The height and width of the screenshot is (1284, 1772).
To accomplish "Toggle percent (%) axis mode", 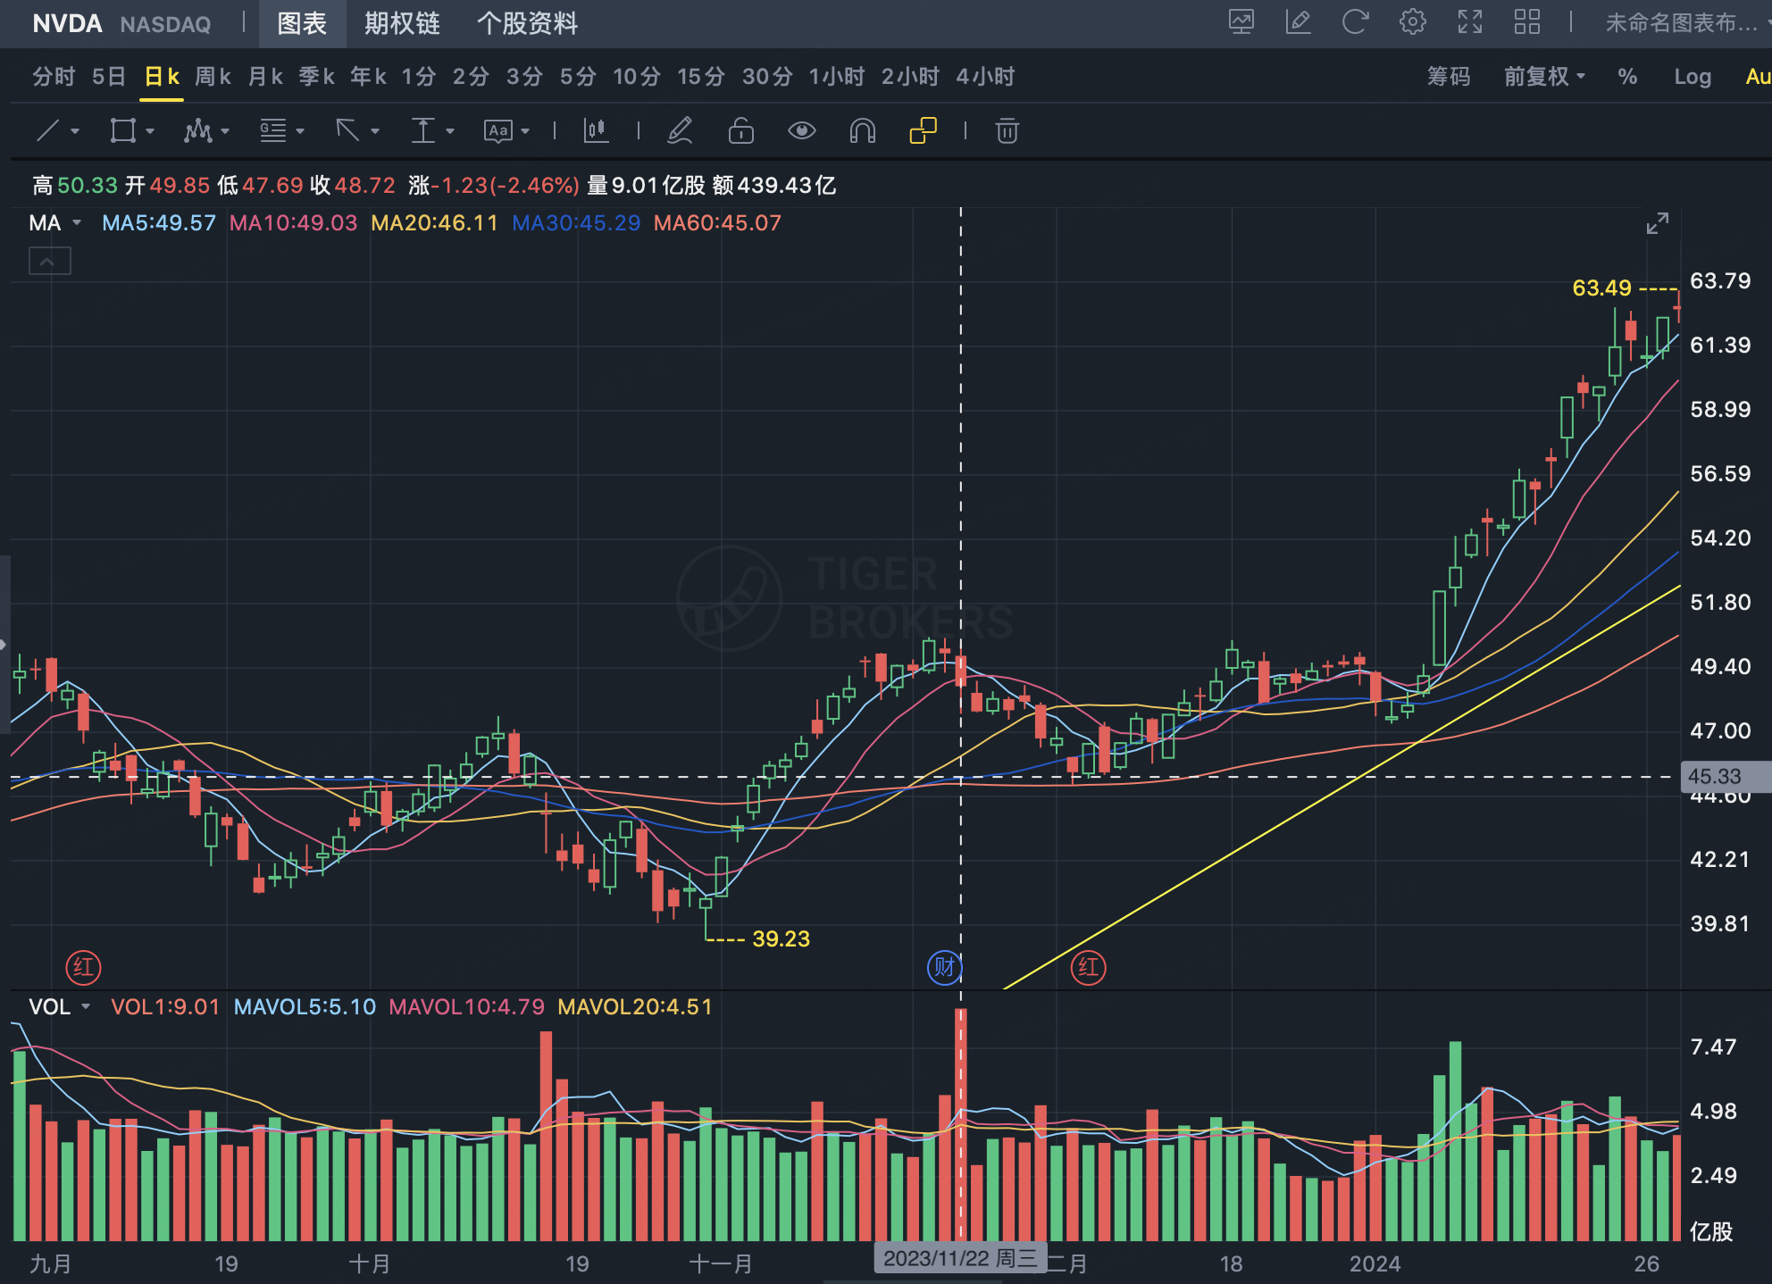I will click(1627, 77).
